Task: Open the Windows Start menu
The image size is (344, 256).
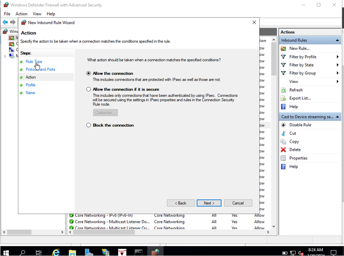Action: (6, 252)
